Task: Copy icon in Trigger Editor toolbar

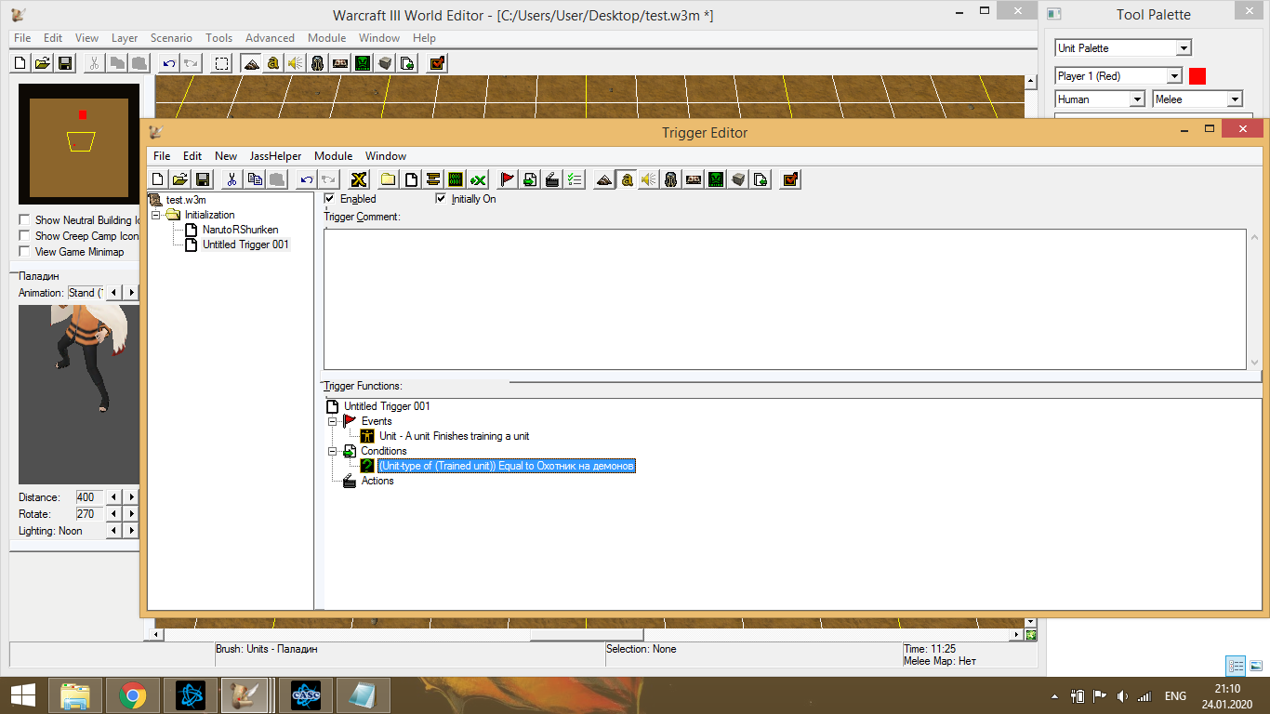Action: point(255,179)
